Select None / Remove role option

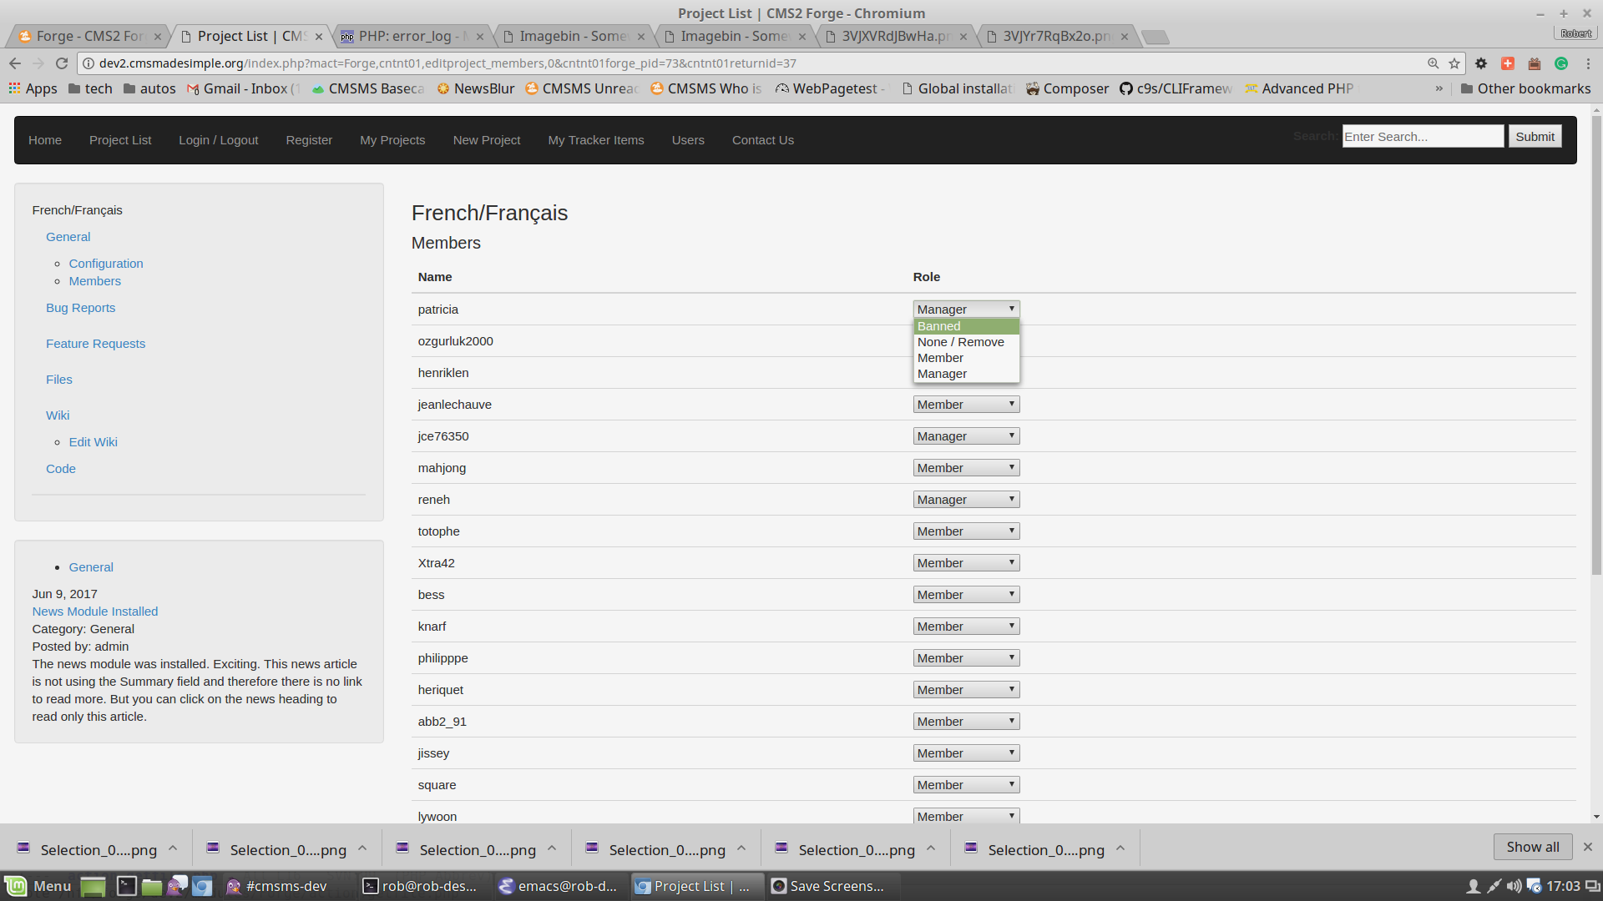pos(966,342)
